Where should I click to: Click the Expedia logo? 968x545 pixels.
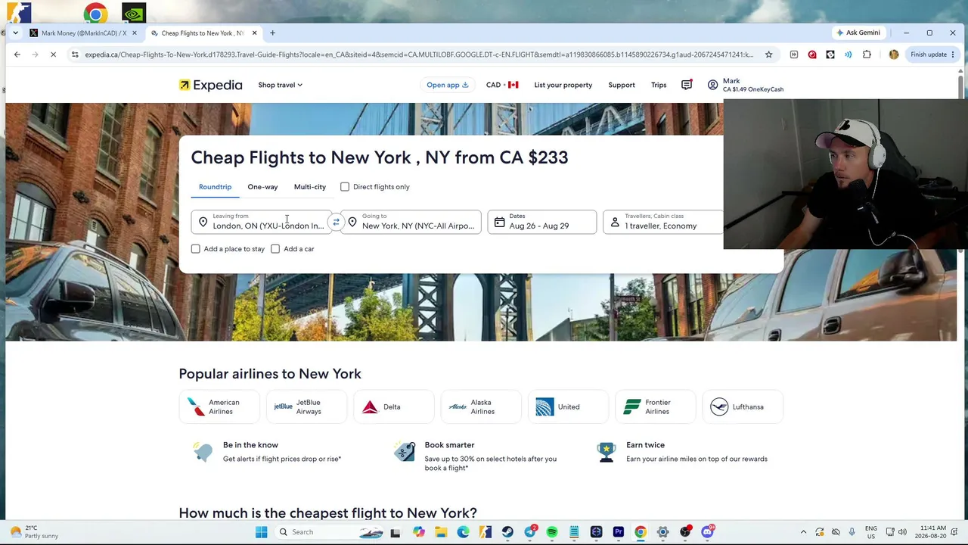click(210, 85)
